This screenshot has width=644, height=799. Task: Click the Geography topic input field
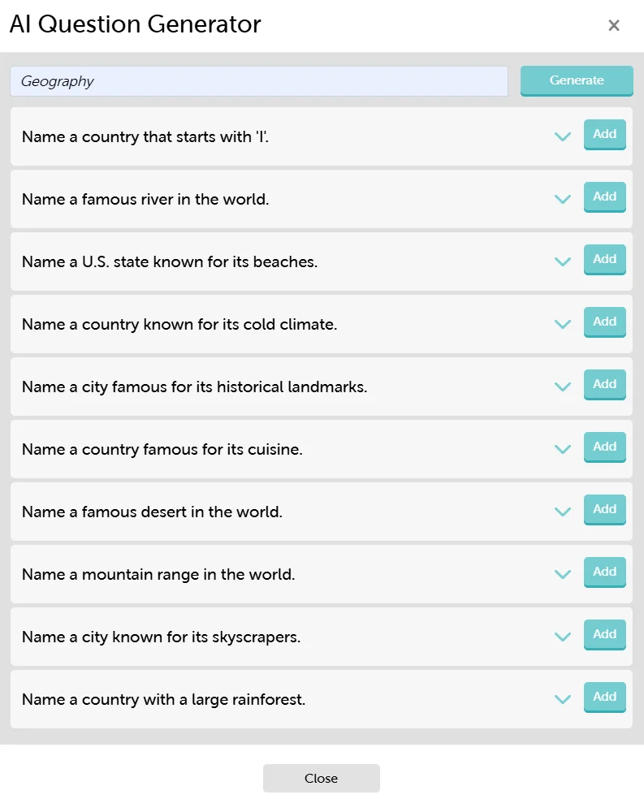258,80
